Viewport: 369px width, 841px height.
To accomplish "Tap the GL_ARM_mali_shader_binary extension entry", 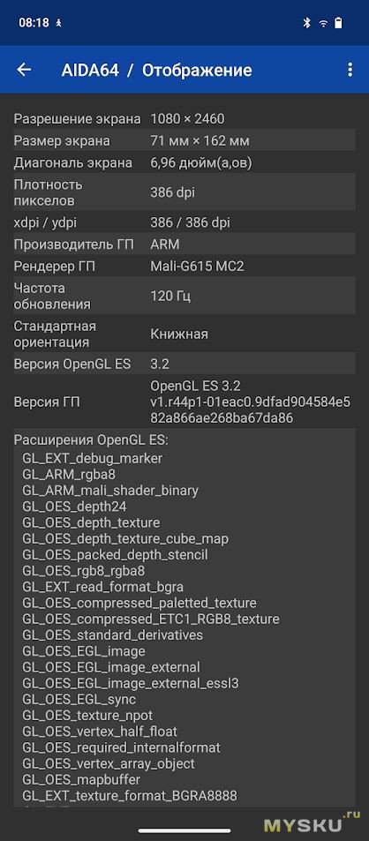I will (x=110, y=491).
